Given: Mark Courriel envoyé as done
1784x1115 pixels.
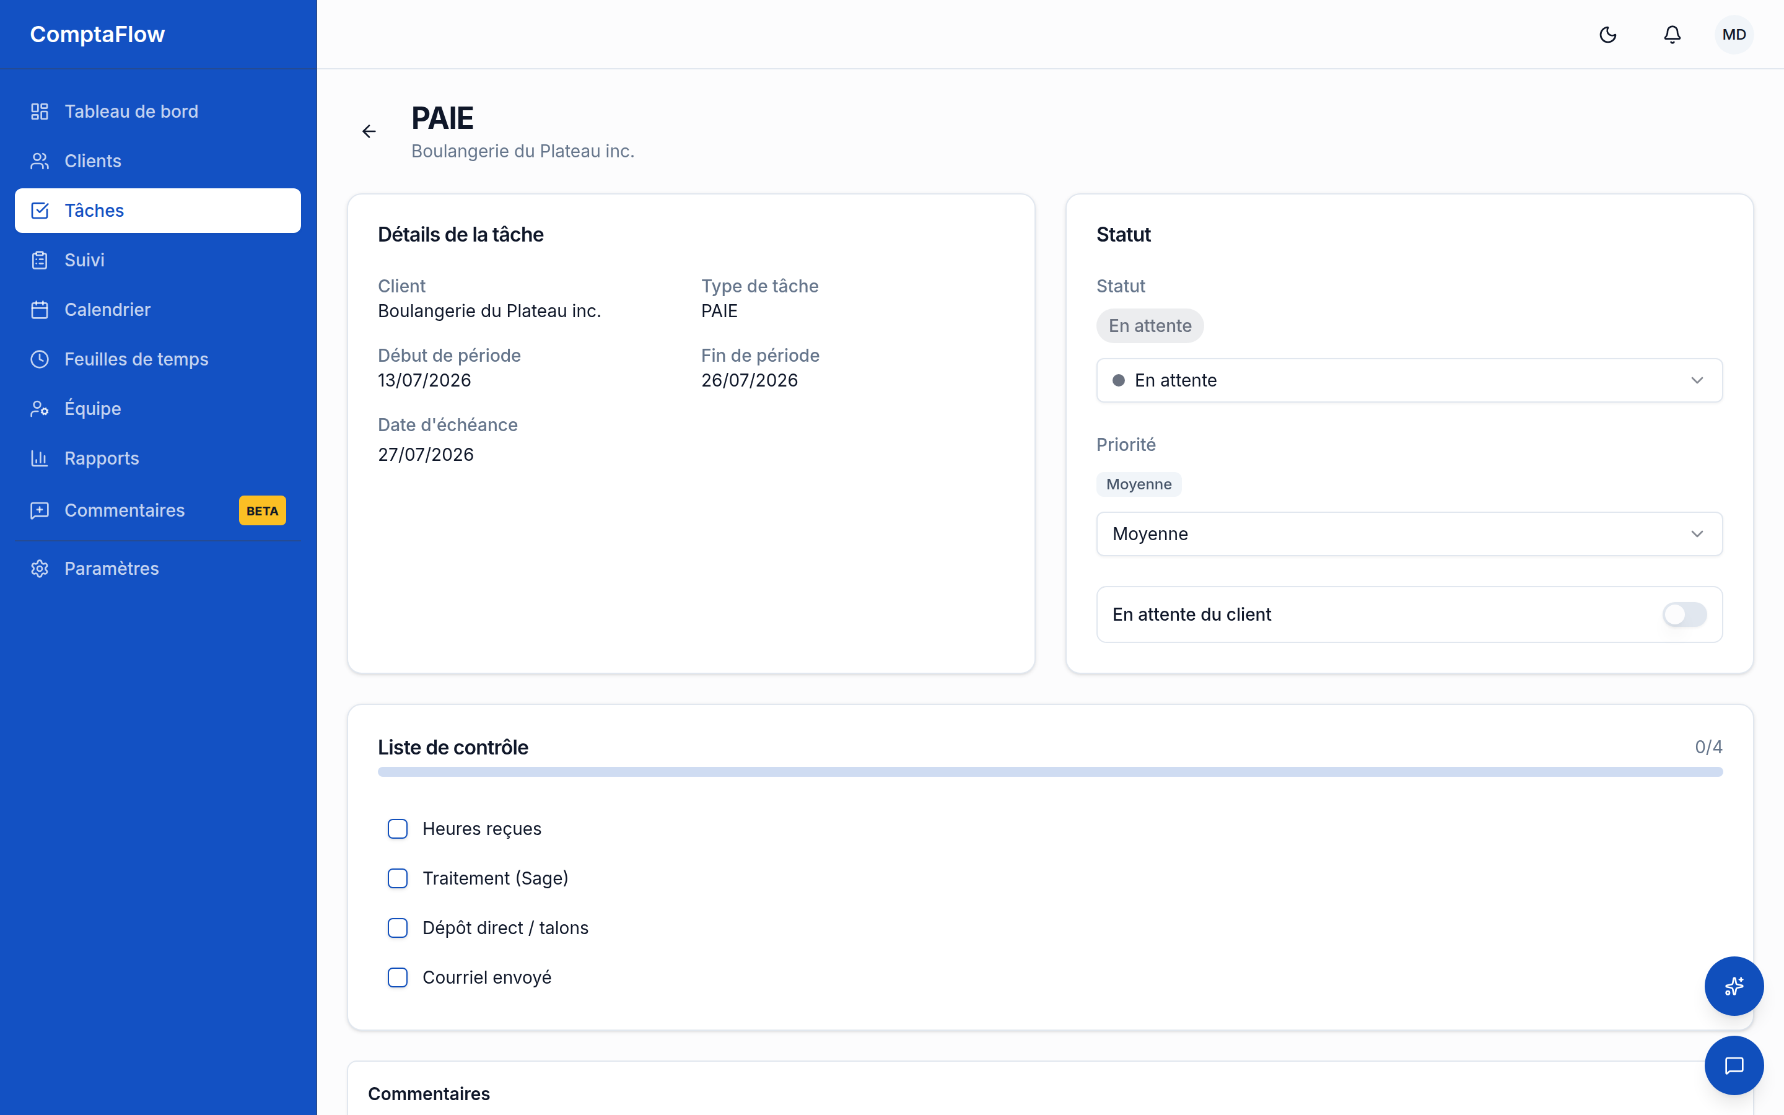Looking at the screenshot, I should 397,977.
